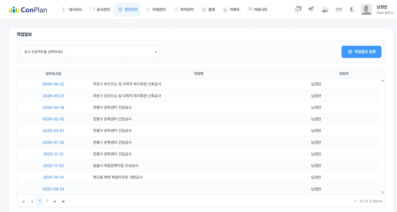Viewport: 397px width, 212px height.
Task: Open the 2026-09-21 work report
Action: 53,96
